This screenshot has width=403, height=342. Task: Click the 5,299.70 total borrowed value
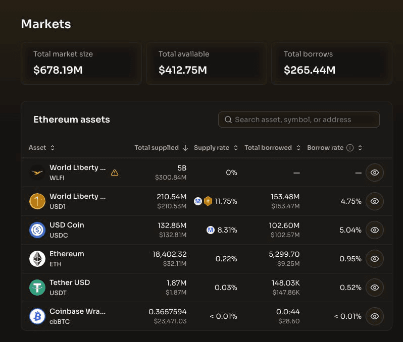click(x=284, y=254)
